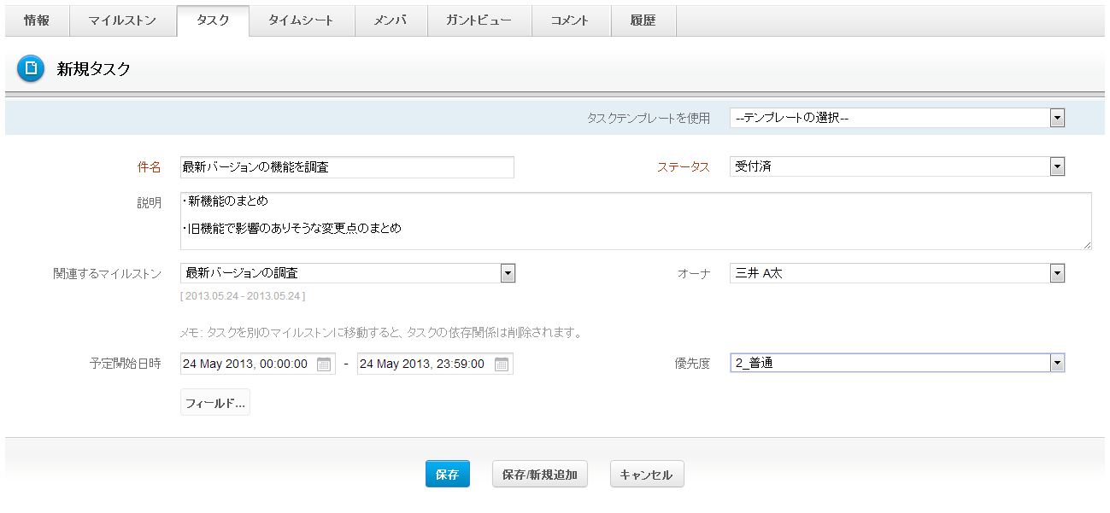Open the マイルストン tab
This screenshot has width=1110, height=513.
122,20
